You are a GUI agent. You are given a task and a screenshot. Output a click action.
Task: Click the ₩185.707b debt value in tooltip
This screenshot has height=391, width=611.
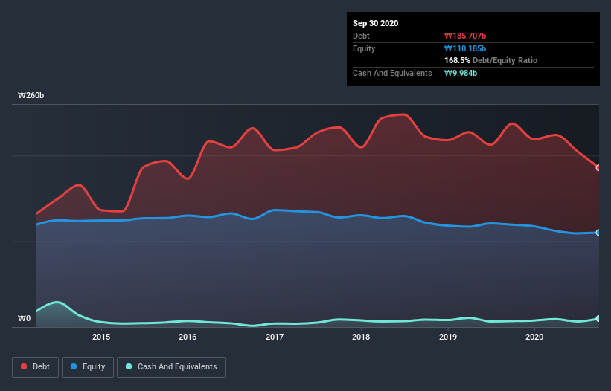click(465, 36)
